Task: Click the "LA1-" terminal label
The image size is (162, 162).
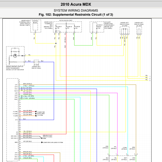Action: pos(16,85)
